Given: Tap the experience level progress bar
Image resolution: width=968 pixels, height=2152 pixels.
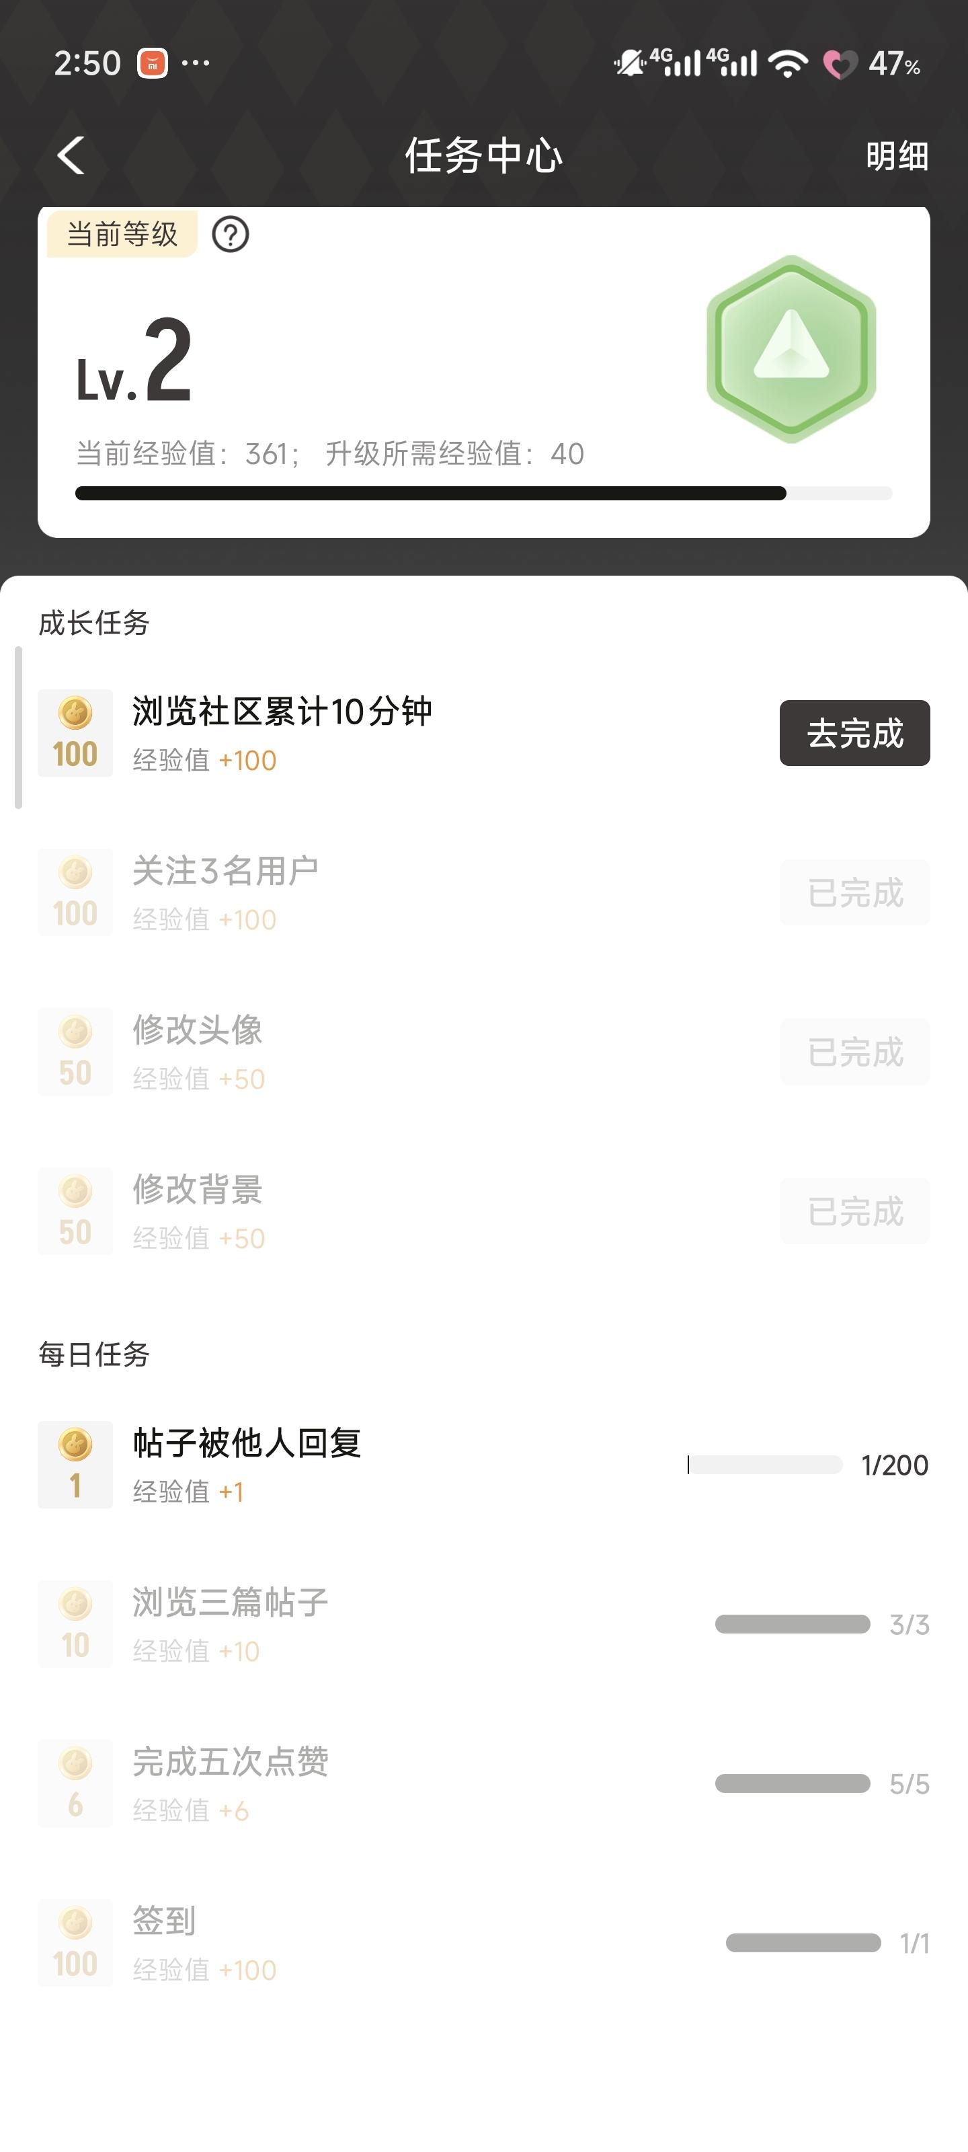Looking at the screenshot, I should click(483, 494).
